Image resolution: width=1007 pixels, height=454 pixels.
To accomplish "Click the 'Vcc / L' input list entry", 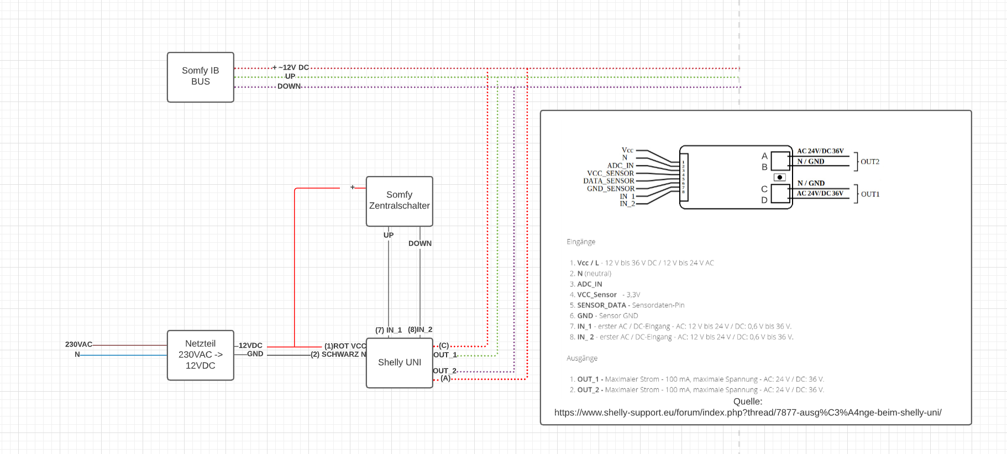I will click(x=642, y=263).
